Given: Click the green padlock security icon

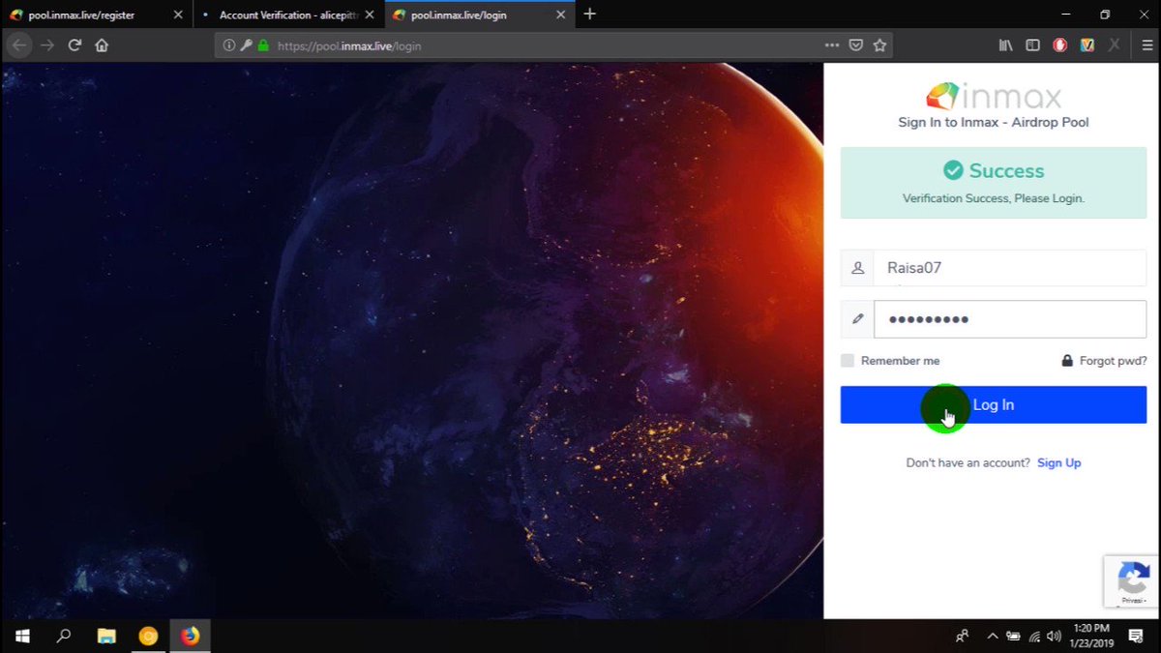Looking at the screenshot, I should [x=262, y=45].
